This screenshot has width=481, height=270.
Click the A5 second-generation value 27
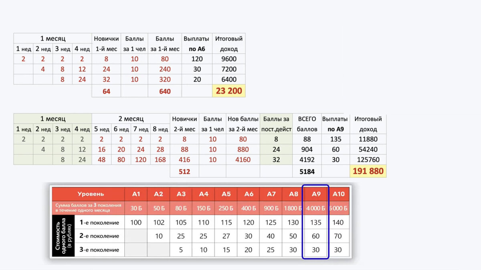tap(226, 236)
